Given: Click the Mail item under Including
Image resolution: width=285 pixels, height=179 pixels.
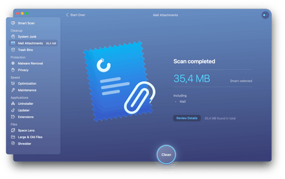Looking at the screenshot, I should pos(183,102).
